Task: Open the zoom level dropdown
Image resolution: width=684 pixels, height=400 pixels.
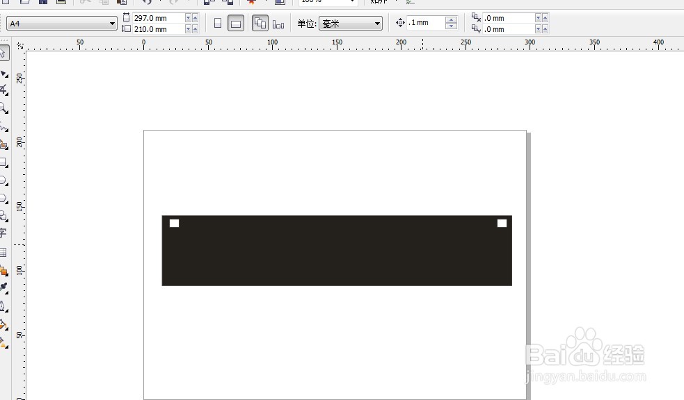Action: click(351, 1)
